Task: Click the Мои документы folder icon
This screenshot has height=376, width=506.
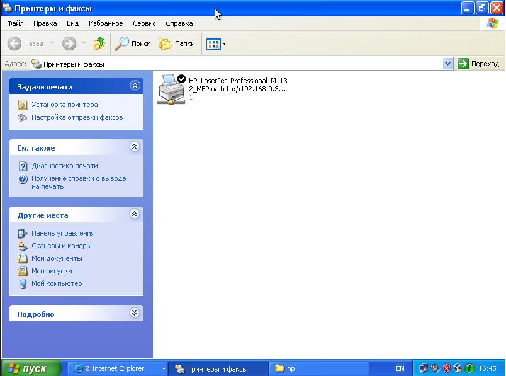Action: click(x=22, y=258)
